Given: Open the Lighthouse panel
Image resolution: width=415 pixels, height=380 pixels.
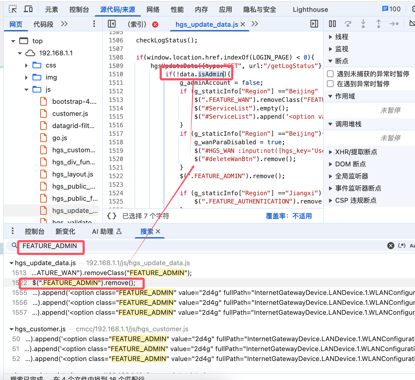Looking at the screenshot, I should point(310,9).
